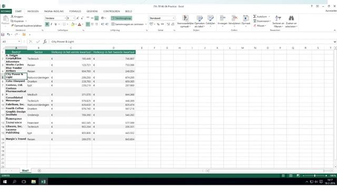Screen dimensions: 337x189
Task: Toggle top vertical alignment
Action: click(x=88, y=18)
